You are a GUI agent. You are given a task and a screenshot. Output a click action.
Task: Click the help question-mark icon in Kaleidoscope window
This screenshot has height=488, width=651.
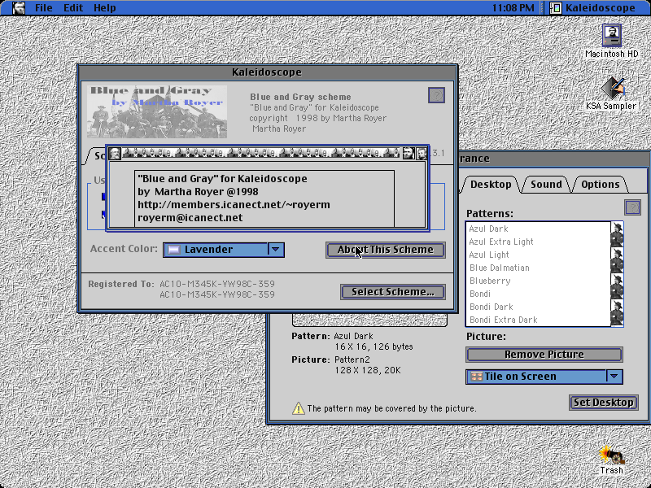click(x=436, y=95)
